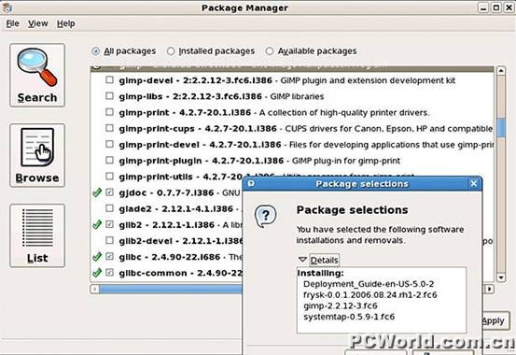The image size is (516, 355).
Task: Collapse the Details disclosure triangle
Action: coord(302,260)
